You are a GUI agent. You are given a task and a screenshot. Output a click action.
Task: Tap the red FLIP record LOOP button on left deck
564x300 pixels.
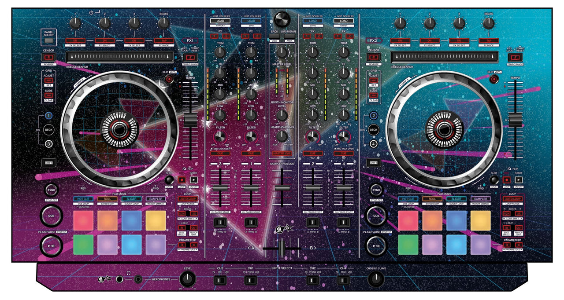click(x=182, y=179)
